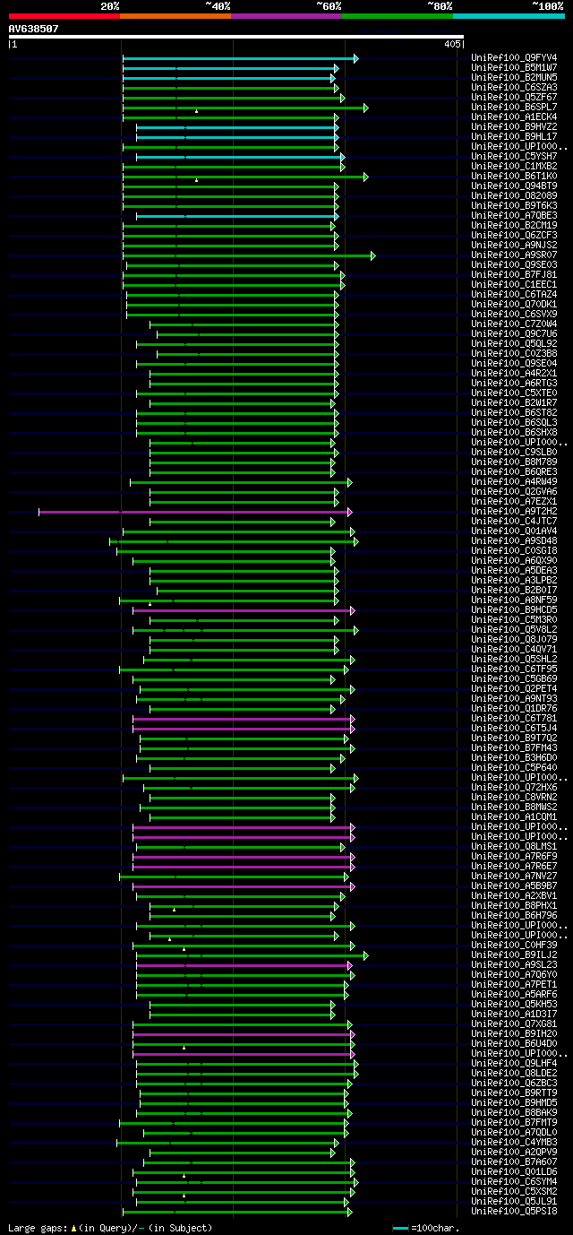Select the UniRef100_B9HCD5 label
Viewport: 573px width, 1235px height.
click(514, 610)
